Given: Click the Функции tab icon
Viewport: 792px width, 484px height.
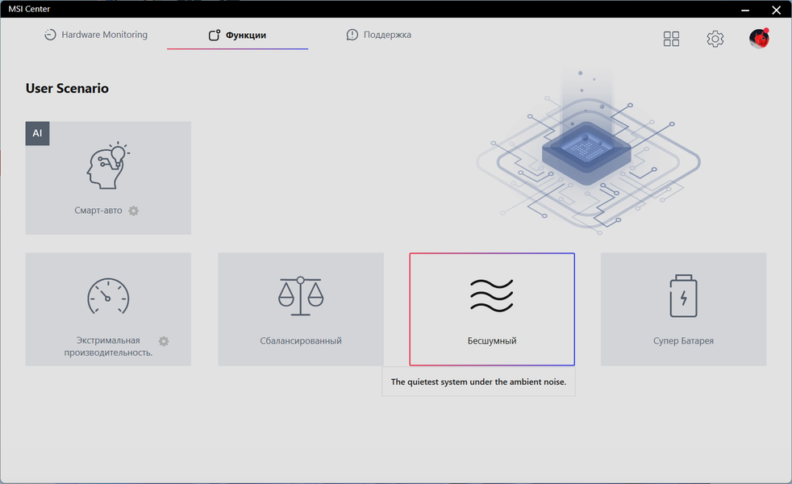Looking at the screenshot, I should 215,35.
